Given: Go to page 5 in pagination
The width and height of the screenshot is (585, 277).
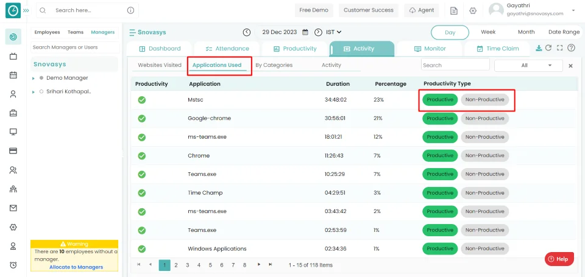Looking at the screenshot, I should tap(210, 265).
